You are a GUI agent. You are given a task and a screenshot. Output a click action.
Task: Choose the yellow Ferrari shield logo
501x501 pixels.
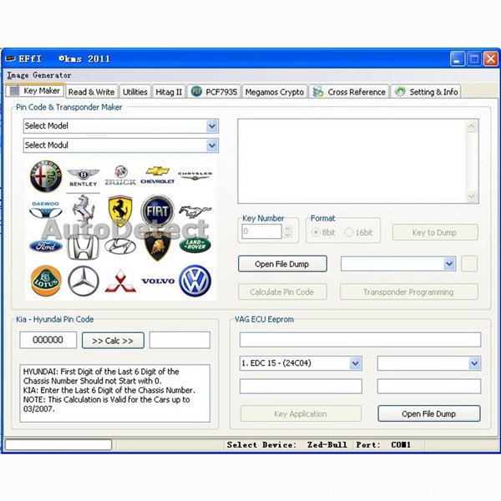click(x=120, y=211)
